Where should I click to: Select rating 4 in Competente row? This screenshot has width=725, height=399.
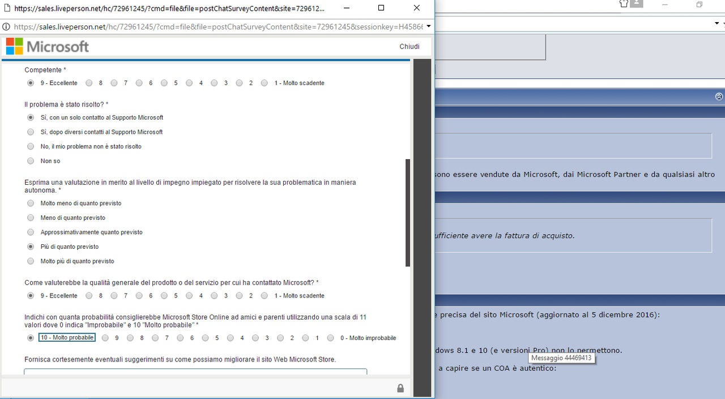point(189,83)
